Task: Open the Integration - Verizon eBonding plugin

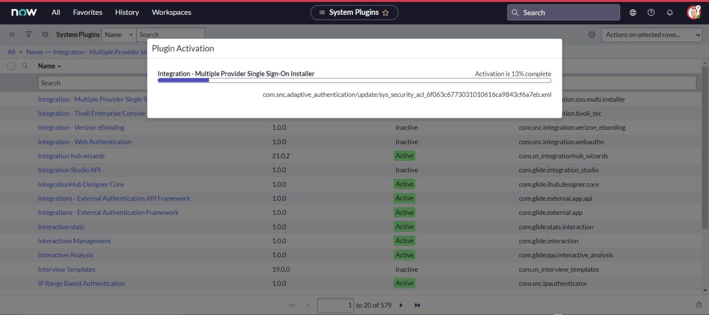Action: (x=81, y=127)
